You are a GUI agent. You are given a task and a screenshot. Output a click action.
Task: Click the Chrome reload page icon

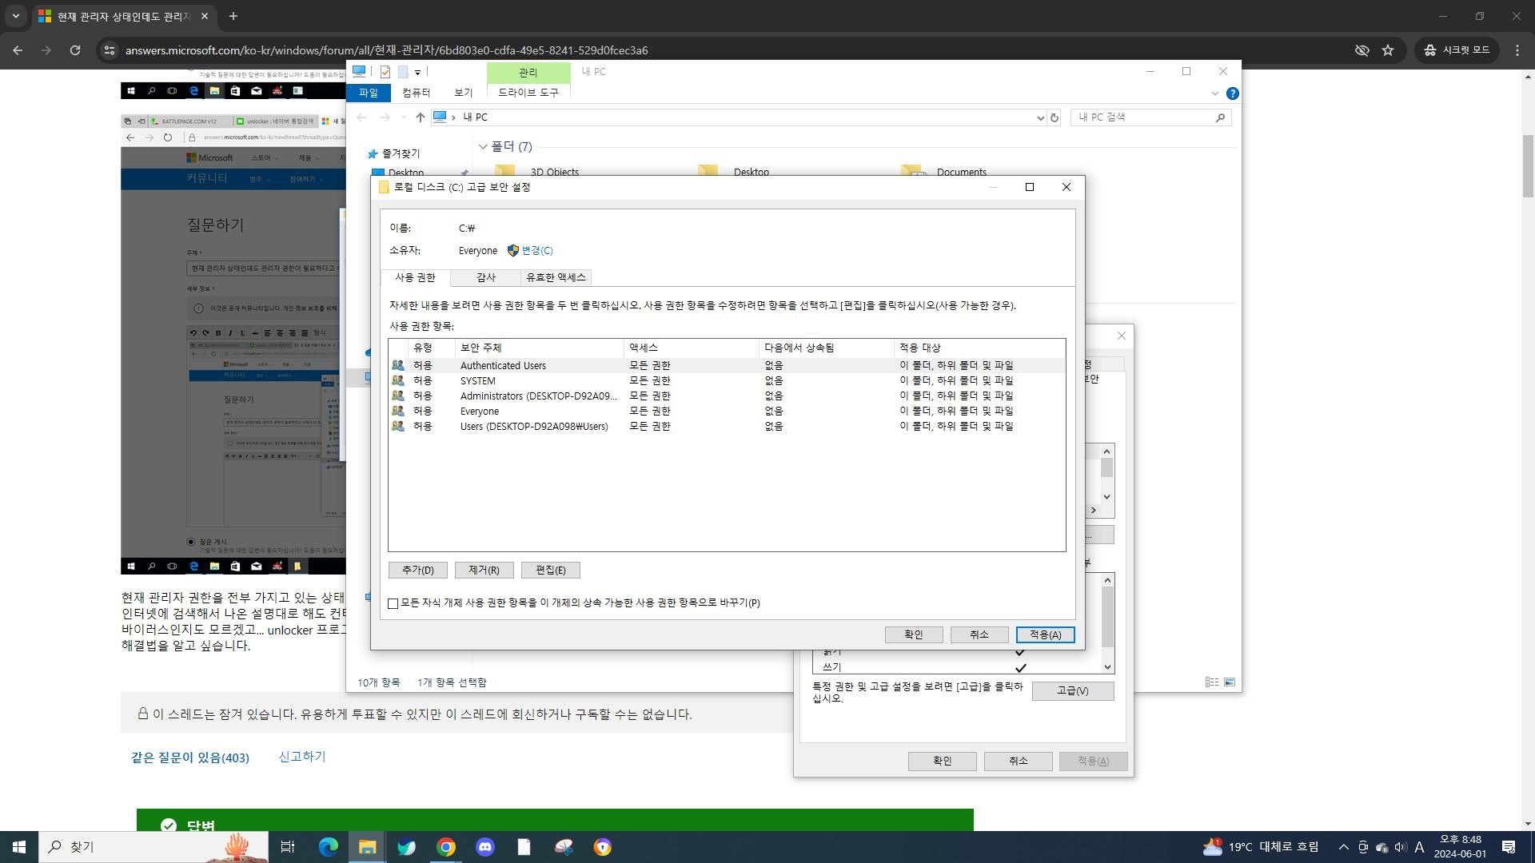click(75, 50)
